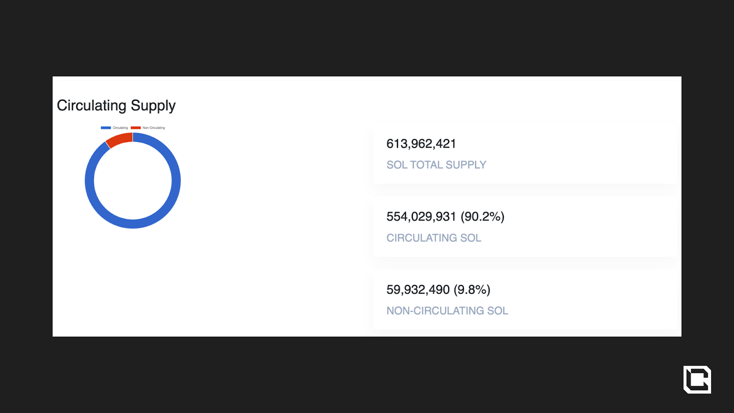This screenshot has height=413, width=734.
Task: Click the white logo in bottom-right corner
Action: 697,380
